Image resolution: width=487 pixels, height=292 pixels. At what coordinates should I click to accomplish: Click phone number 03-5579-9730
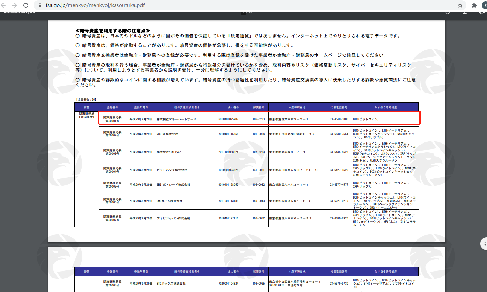(339, 284)
